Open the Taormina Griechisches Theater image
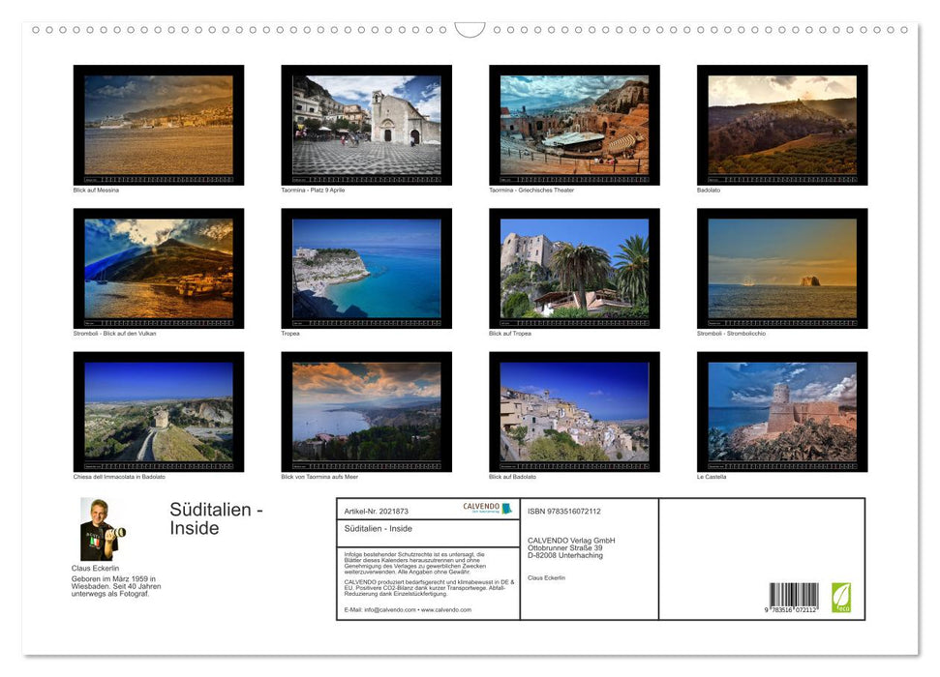 [x=574, y=125]
